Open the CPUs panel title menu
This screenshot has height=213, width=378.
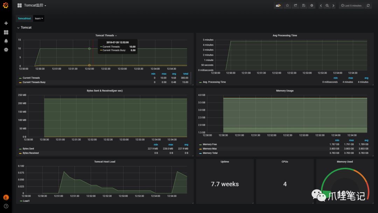tap(285, 162)
